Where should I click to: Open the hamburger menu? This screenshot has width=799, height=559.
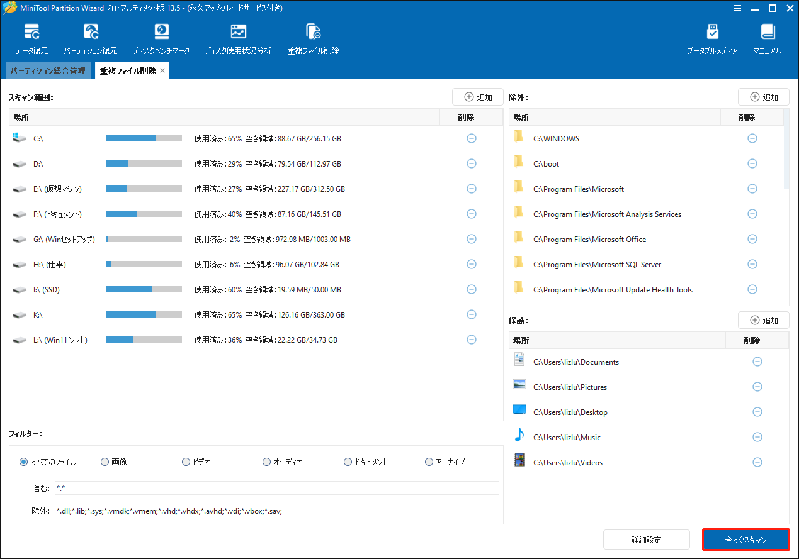tap(737, 8)
